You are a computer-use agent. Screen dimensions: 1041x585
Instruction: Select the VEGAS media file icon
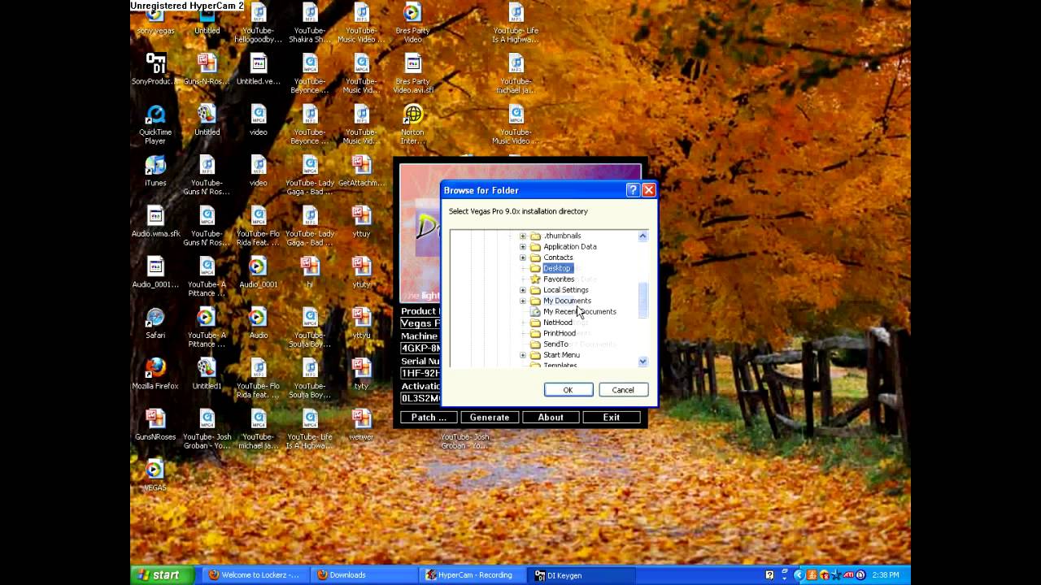point(155,475)
